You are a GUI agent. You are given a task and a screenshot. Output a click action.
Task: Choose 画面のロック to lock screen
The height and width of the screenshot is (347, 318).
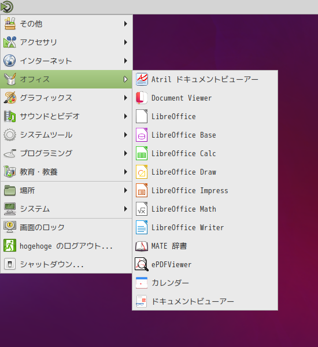(66, 227)
